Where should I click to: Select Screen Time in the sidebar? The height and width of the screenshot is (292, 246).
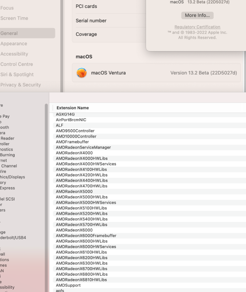click(14, 18)
